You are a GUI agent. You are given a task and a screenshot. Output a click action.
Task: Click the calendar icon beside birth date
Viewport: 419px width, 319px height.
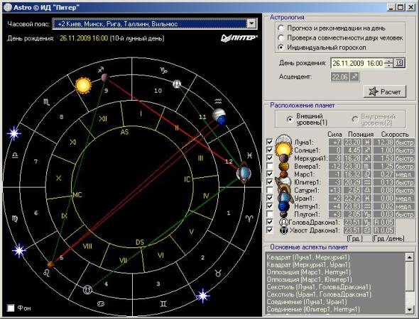click(399, 63)
